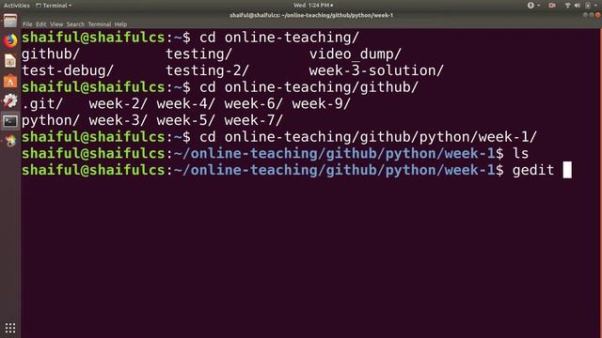Image resolution: width=602 pixels, height=338 pixels.
Task: Click the 'week-7/' directory text
Action: (254, 120)
